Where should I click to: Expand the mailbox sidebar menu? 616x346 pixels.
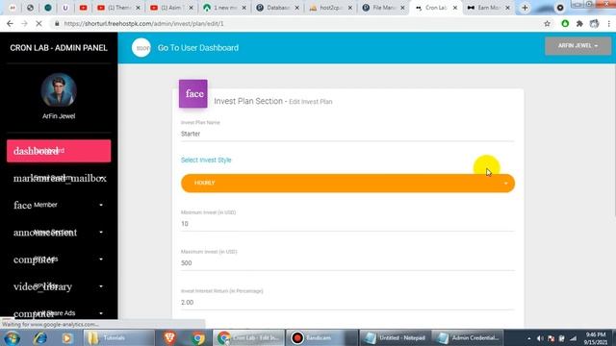pos(59,178)
